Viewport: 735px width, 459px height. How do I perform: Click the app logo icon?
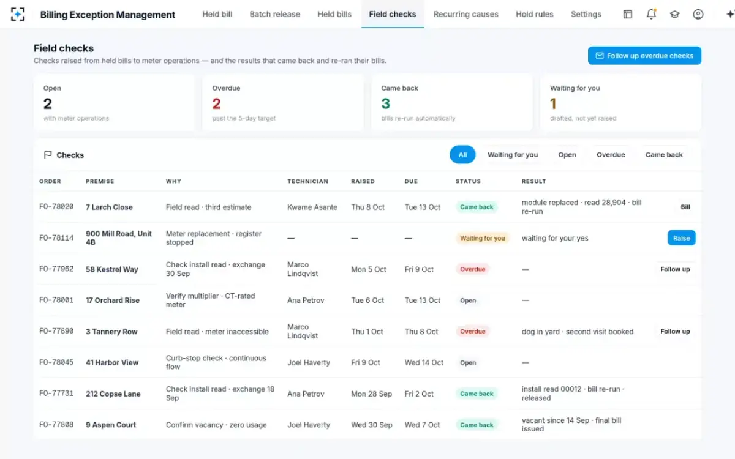(18, 14)
